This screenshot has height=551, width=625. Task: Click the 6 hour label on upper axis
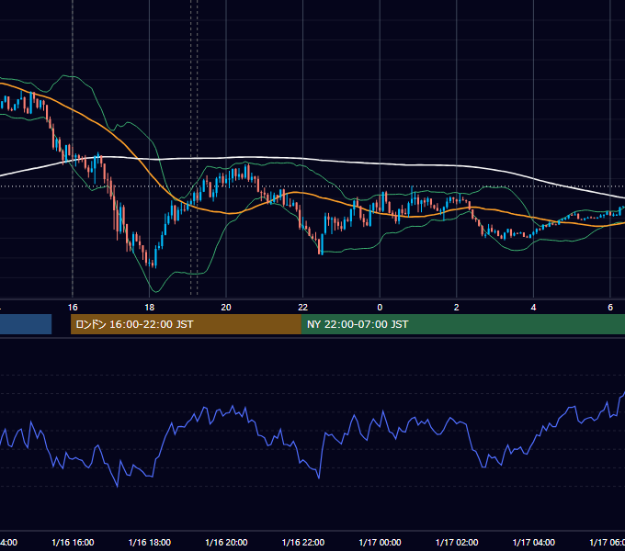(x=610, y=307)
